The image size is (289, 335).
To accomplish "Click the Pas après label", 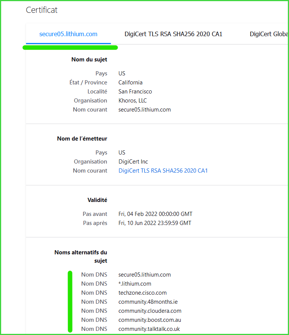I will coord(95,223).
